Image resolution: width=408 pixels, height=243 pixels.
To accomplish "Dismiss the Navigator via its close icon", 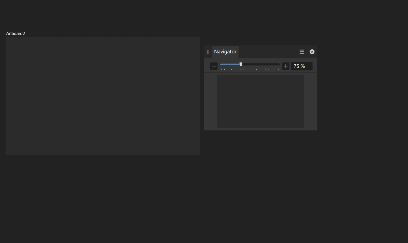I will click(x=312, y=52).
